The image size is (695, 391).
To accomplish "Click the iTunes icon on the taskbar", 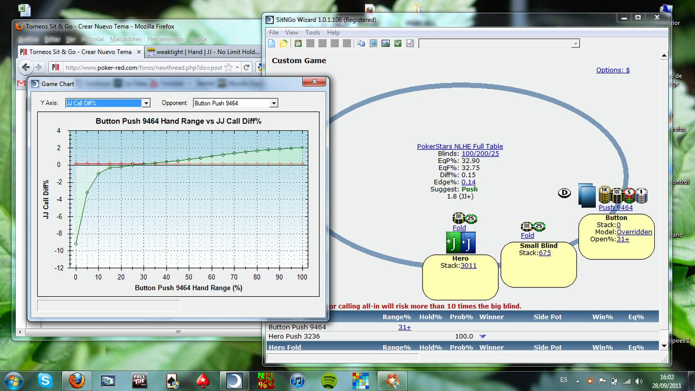I will pos(297,381).
